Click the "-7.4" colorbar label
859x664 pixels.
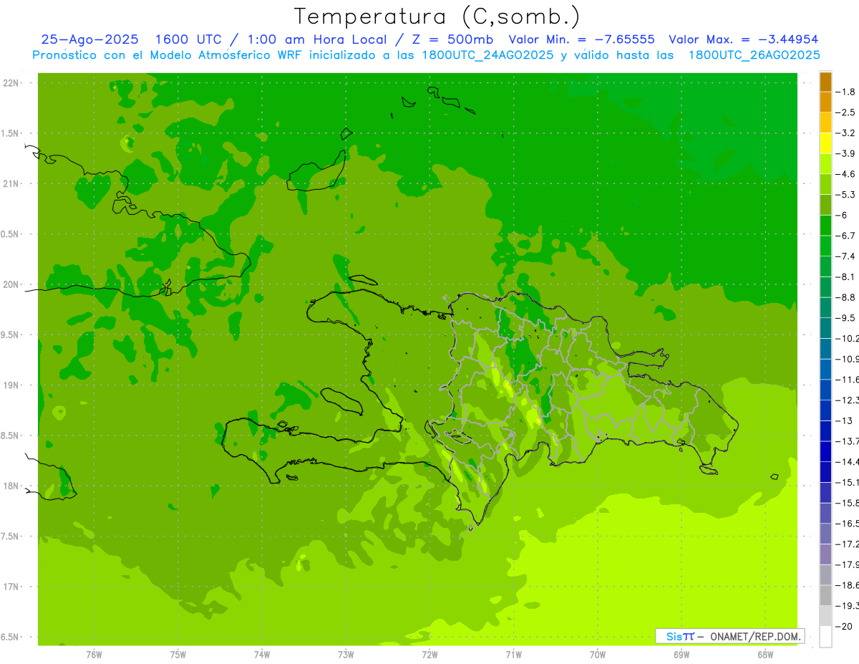(x=846, y=256)
